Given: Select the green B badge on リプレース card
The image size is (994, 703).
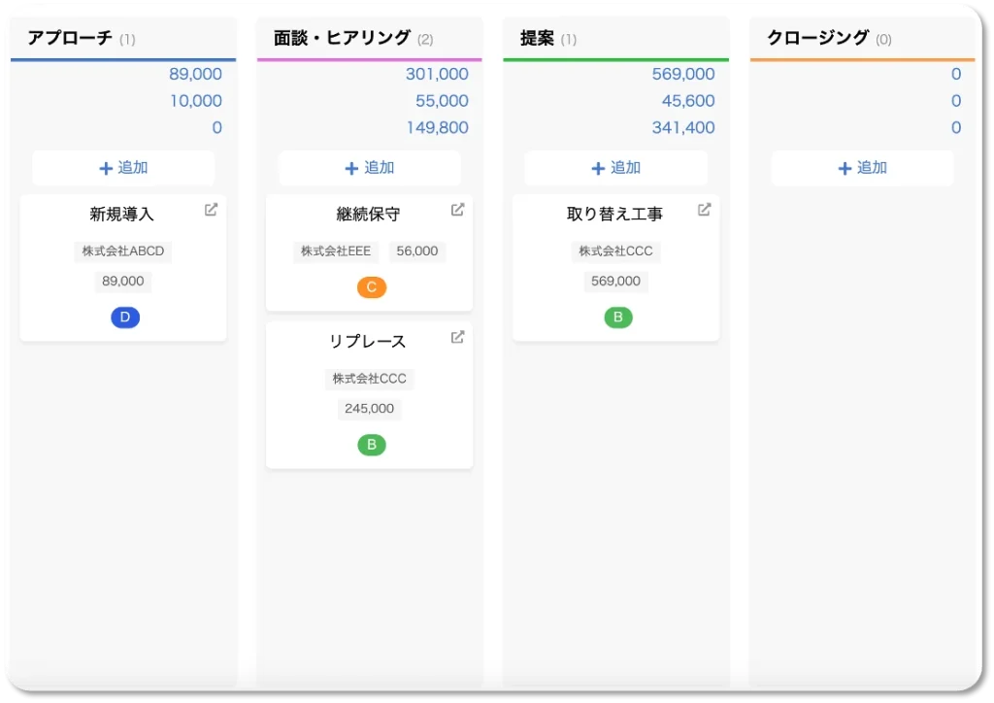Looking at the screenshot, I should [371, 445].
